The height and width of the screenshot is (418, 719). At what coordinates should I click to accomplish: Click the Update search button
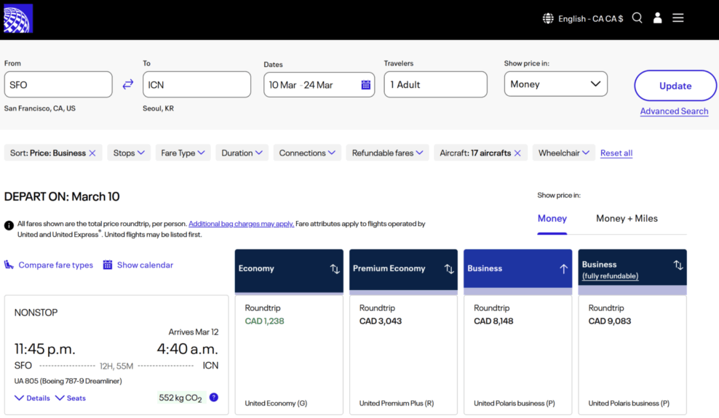[675, 86]
